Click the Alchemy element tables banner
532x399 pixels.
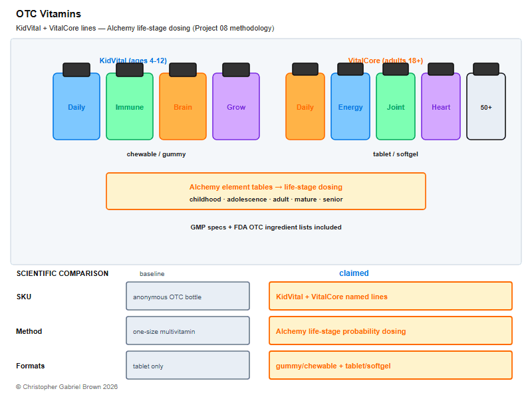pos(266,192)
